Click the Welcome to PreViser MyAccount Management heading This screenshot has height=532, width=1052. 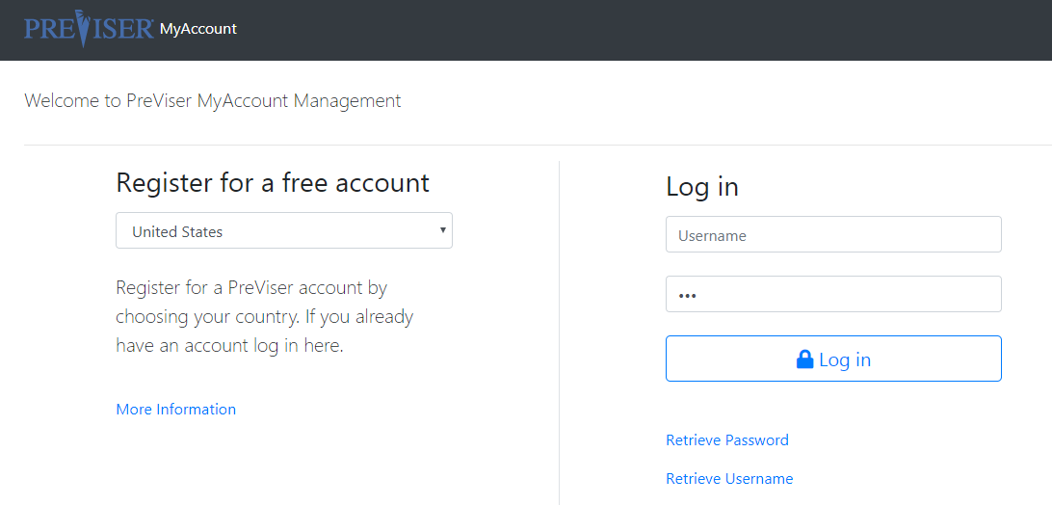213,100
